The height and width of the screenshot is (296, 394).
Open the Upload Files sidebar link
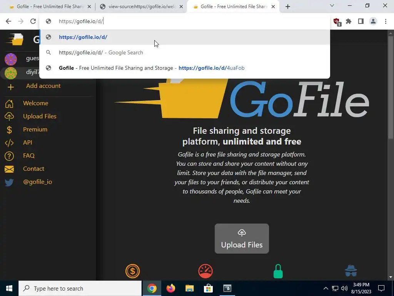(40, 116)
